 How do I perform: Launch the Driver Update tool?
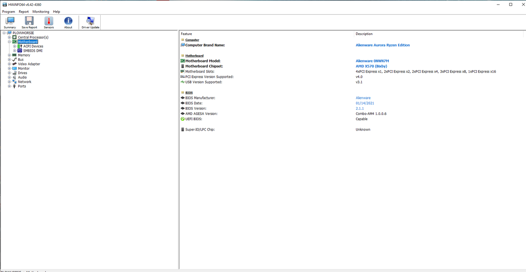point(90,23)
